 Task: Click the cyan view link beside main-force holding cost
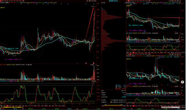coord(124,97)
